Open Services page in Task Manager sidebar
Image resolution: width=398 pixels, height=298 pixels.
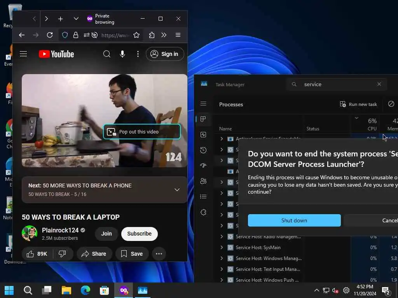(203, 212)
